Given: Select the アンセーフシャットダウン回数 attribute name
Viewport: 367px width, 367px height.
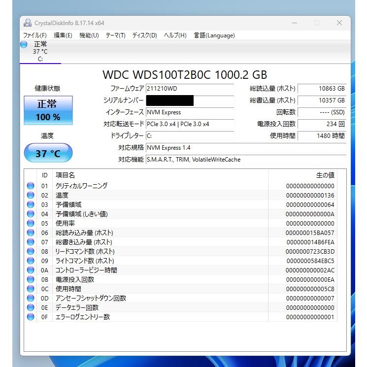Looking at the screenshot, I should (91, 298).
